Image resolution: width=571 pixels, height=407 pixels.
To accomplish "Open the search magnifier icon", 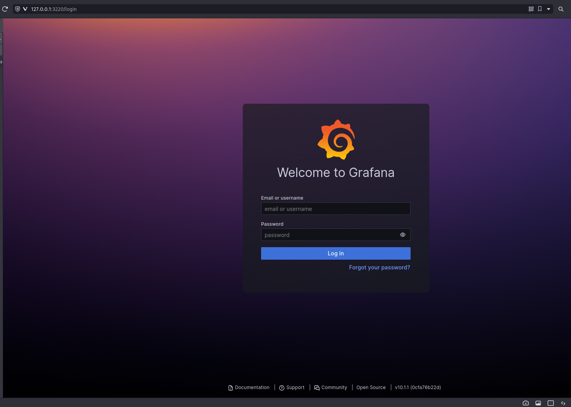I will [561, 9].
